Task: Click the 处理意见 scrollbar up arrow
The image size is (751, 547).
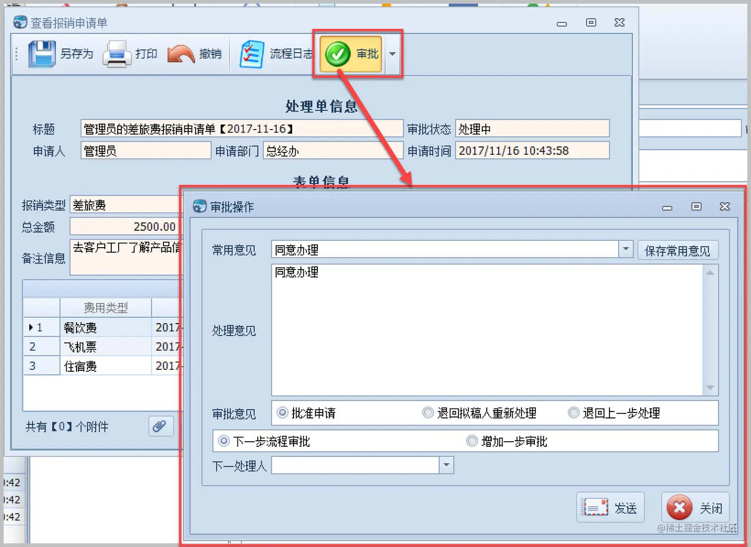Action: (x=710, y=273)
